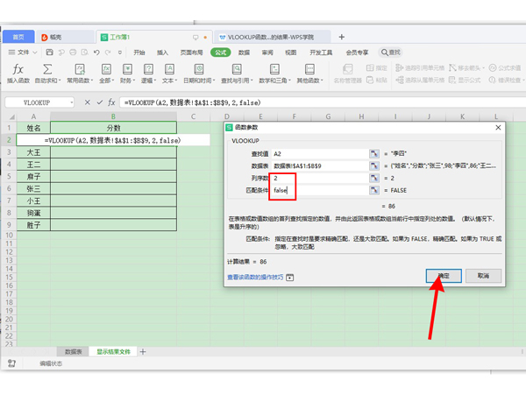Viewport: 526px width, 394px height.
Task: Switch to the 数据表 sheet tab
Action: pyautogui.click(x=75, y=351)
